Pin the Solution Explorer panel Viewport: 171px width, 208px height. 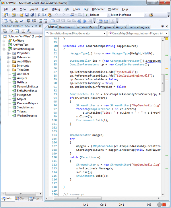point(36,26)
